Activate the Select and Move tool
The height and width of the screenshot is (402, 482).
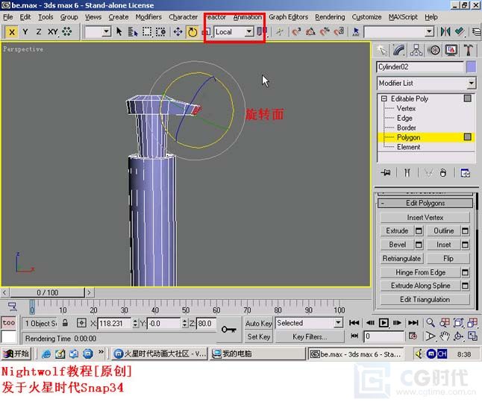tap(178, 31)
